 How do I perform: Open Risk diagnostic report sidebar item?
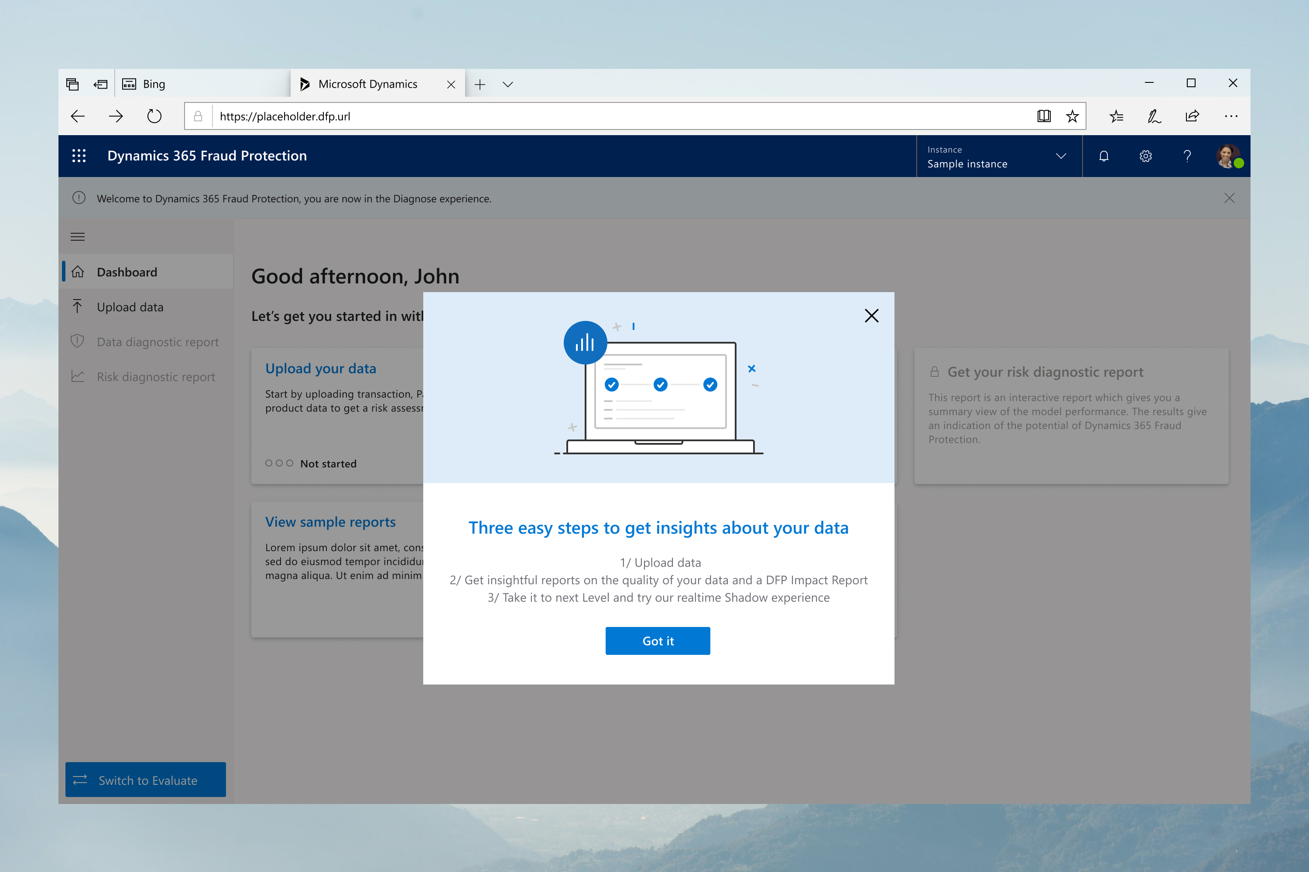pos(146,377)
